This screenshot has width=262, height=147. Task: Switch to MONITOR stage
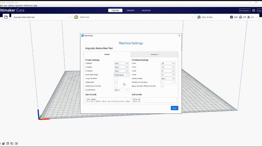pos(146,11)
